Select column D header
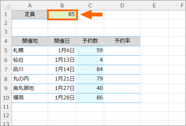Image resolution: width=186 pixels, height=126 pixels. 122,6
